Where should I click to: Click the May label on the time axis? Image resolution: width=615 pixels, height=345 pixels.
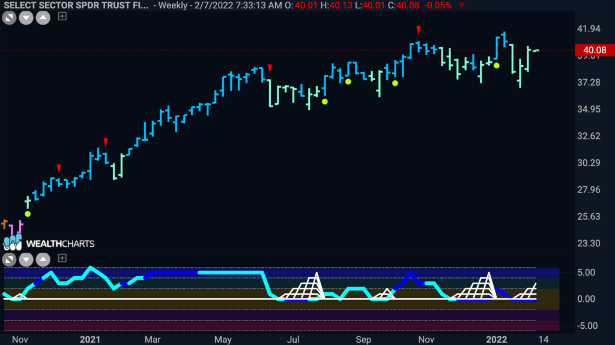tap(223, 339)
